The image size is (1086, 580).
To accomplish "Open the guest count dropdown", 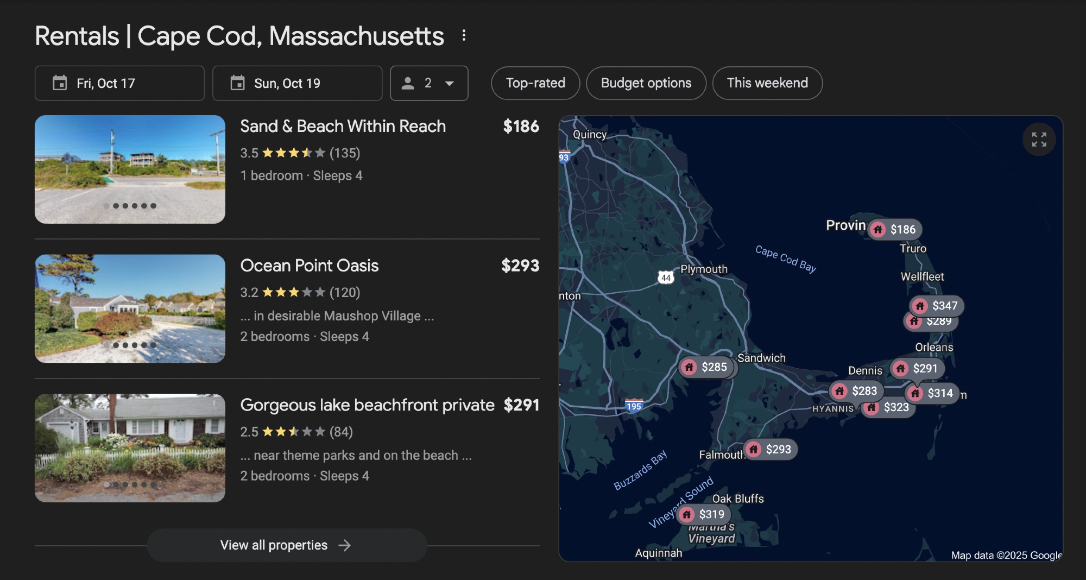I will [429, 83].
